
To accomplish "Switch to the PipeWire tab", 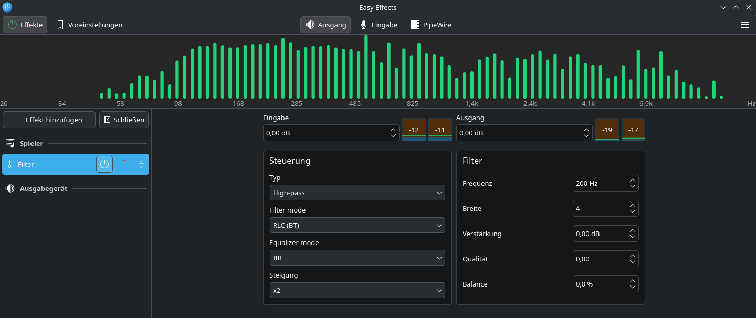I will pos(431,25).
